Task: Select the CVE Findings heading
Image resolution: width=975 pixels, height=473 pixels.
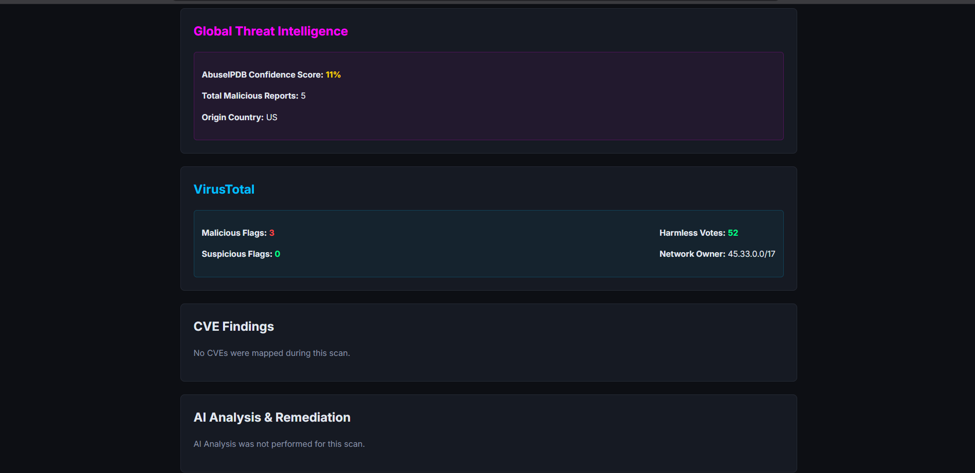Action: pyautogui.click(x=234, y=327)
